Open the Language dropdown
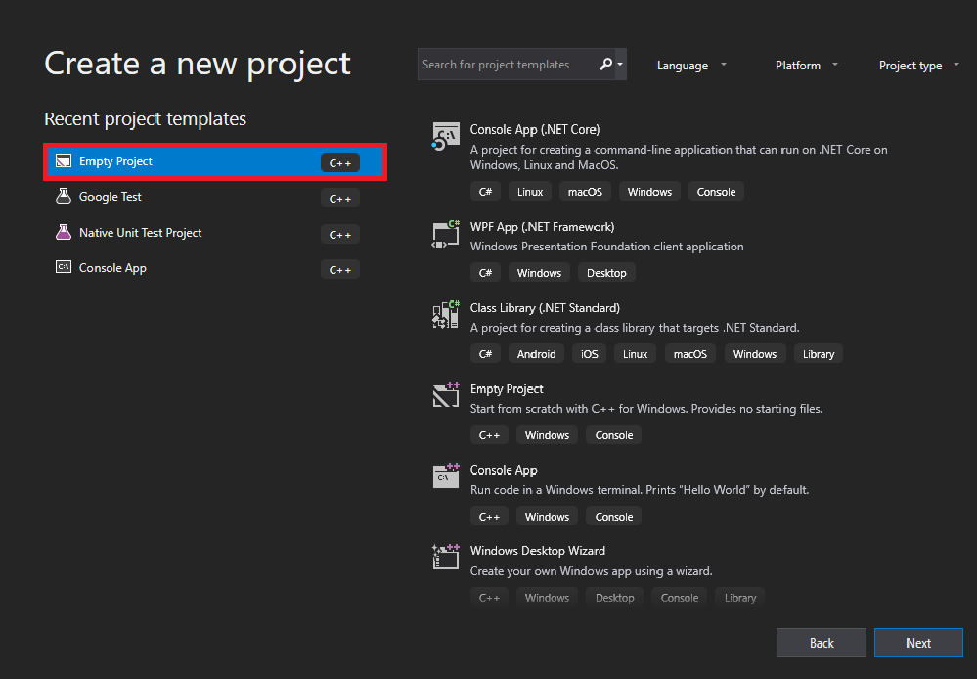The width and height of the screenshot is (977, 679). pyautogui.click(x=691, y=65)
